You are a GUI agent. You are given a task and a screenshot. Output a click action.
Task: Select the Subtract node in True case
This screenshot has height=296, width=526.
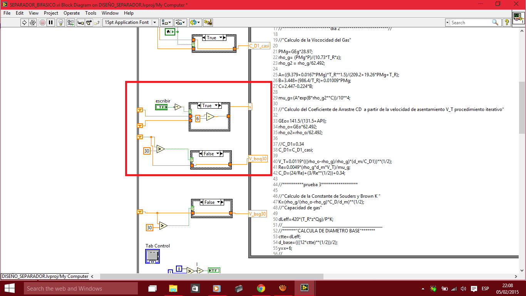pyautogui.click(x=210, y=116)
